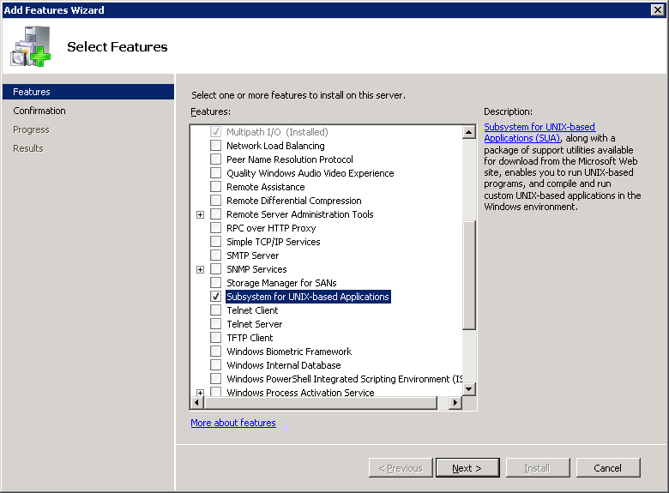Open the More about features link
The width and height of the screenshot is (669, 493).
[x=233, y=423]
